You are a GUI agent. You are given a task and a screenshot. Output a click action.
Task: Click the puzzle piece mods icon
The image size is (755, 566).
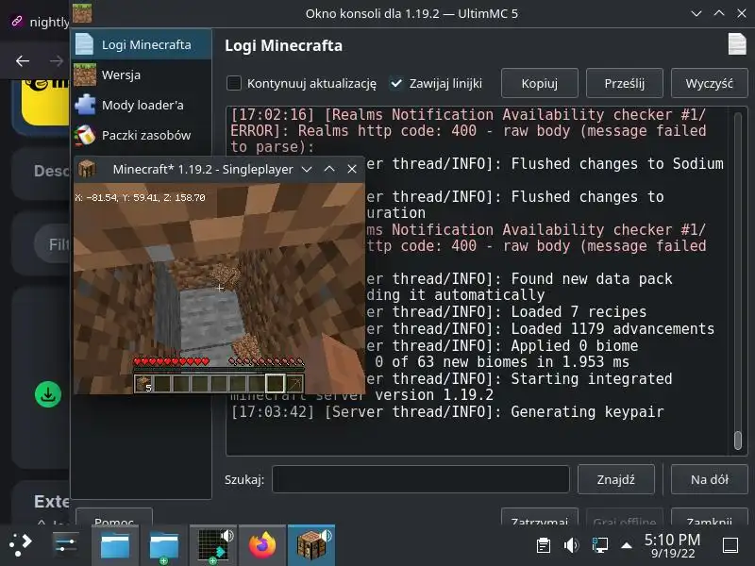tap(85, 105)
